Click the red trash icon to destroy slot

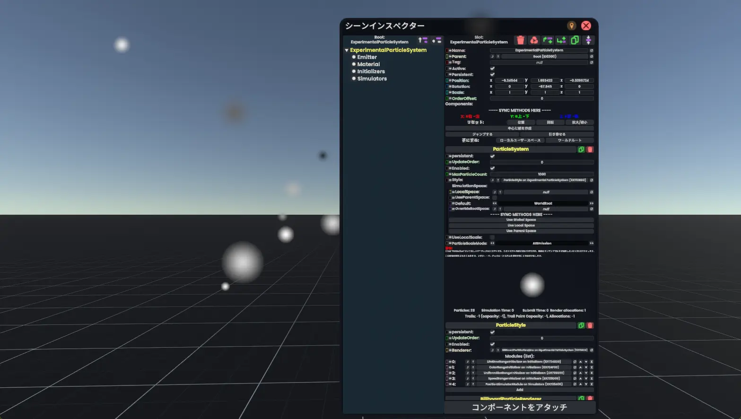pos(521,40)
